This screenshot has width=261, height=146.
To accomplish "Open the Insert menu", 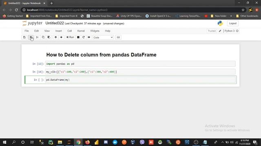I will click(x=58, y=31).
